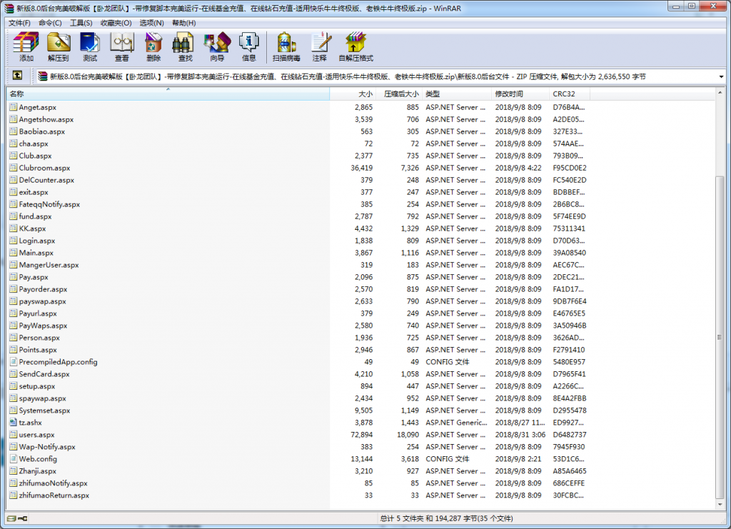Select the tz.ashx file icon
This screenshot has width=731, height=529.
13,423
